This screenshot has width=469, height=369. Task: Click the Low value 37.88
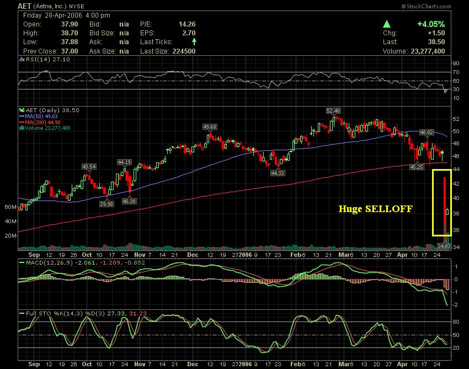click(x=70, y=41)
